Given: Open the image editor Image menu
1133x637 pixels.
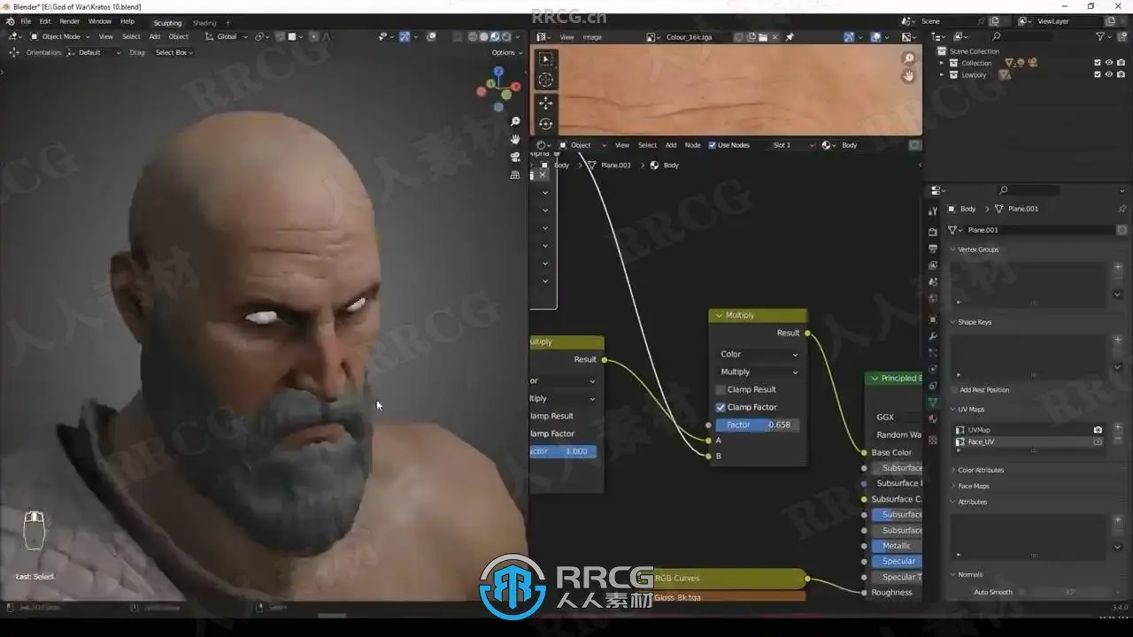Looking at the screenshot, I should pyautogui.click(x=592, y=37).
